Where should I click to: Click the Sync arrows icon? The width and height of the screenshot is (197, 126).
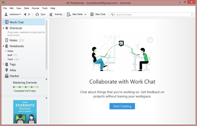click(x=37, y=14)
